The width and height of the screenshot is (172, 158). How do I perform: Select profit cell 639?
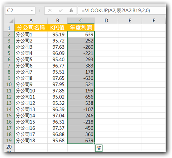(x=81, y=34)
